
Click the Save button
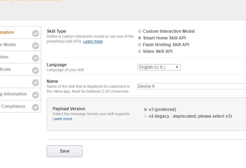[x=64, y=151]
